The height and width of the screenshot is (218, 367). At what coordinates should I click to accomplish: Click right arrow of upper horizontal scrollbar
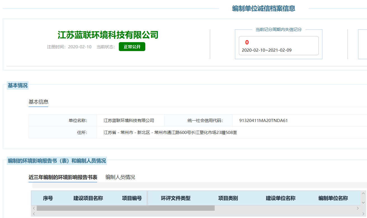pos(357,208)
